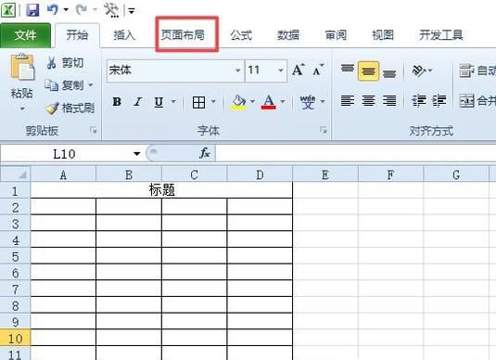The width and height of the screenshot is (496, 360).
Task: Select row 10 header
Action: click(x=15, y=338)
